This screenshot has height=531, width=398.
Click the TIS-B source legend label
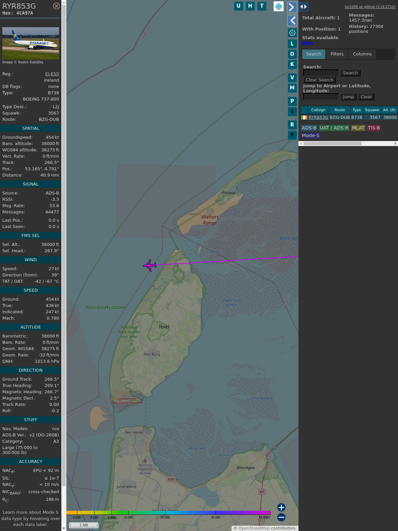coord(374,128)
